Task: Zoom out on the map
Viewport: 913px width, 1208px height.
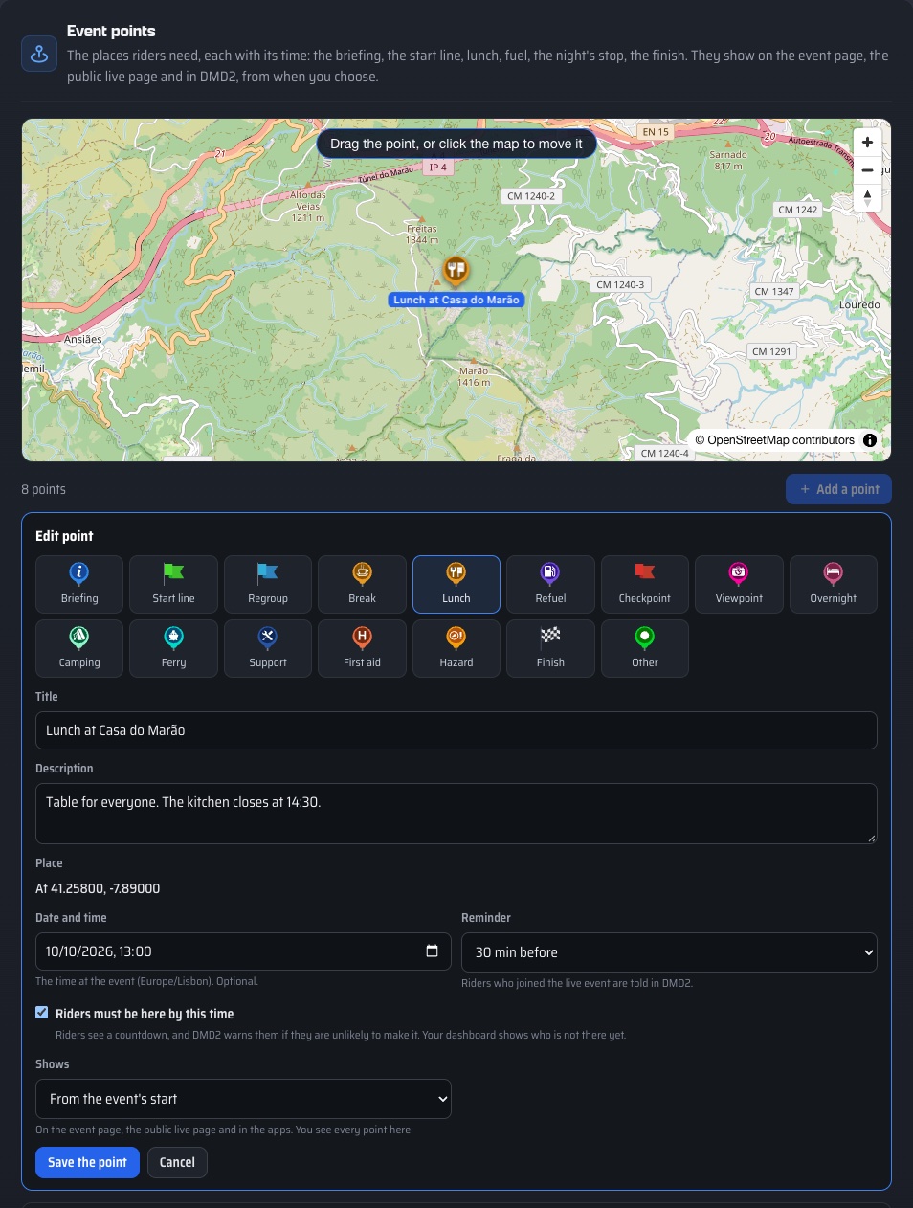Action: pyautogui.click(x=867, y=170)
